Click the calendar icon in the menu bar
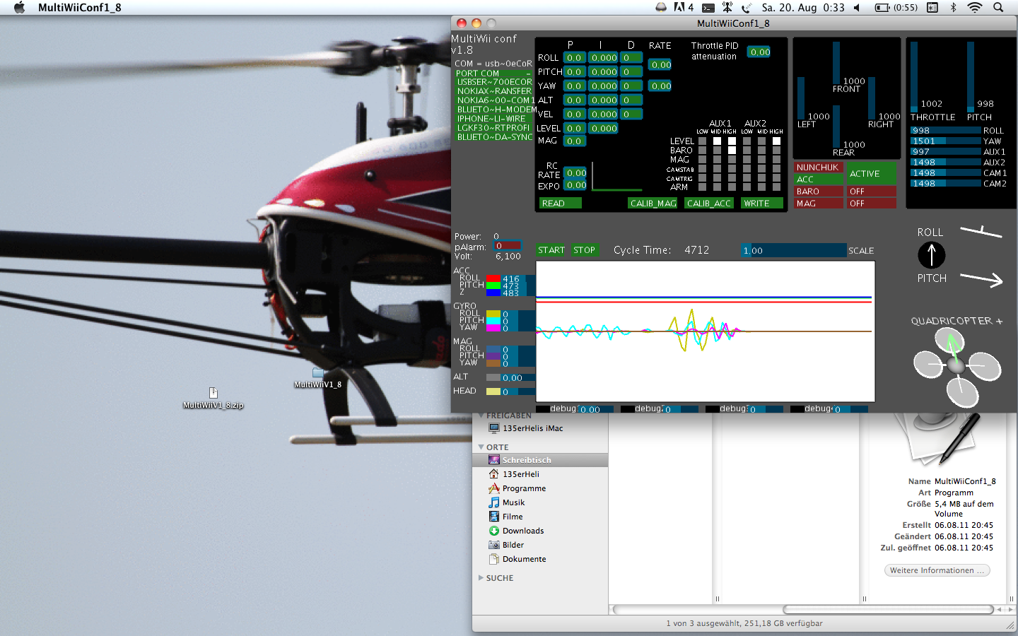 point(932,8)
